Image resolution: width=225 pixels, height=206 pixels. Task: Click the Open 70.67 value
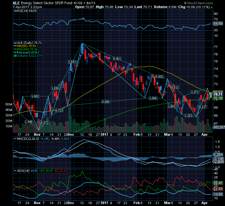(84, 7)
